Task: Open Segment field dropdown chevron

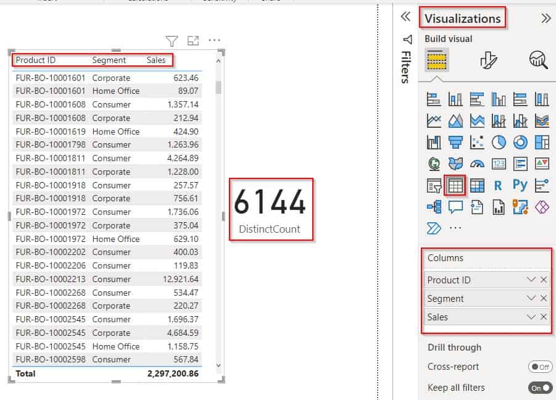Action: 531,298
